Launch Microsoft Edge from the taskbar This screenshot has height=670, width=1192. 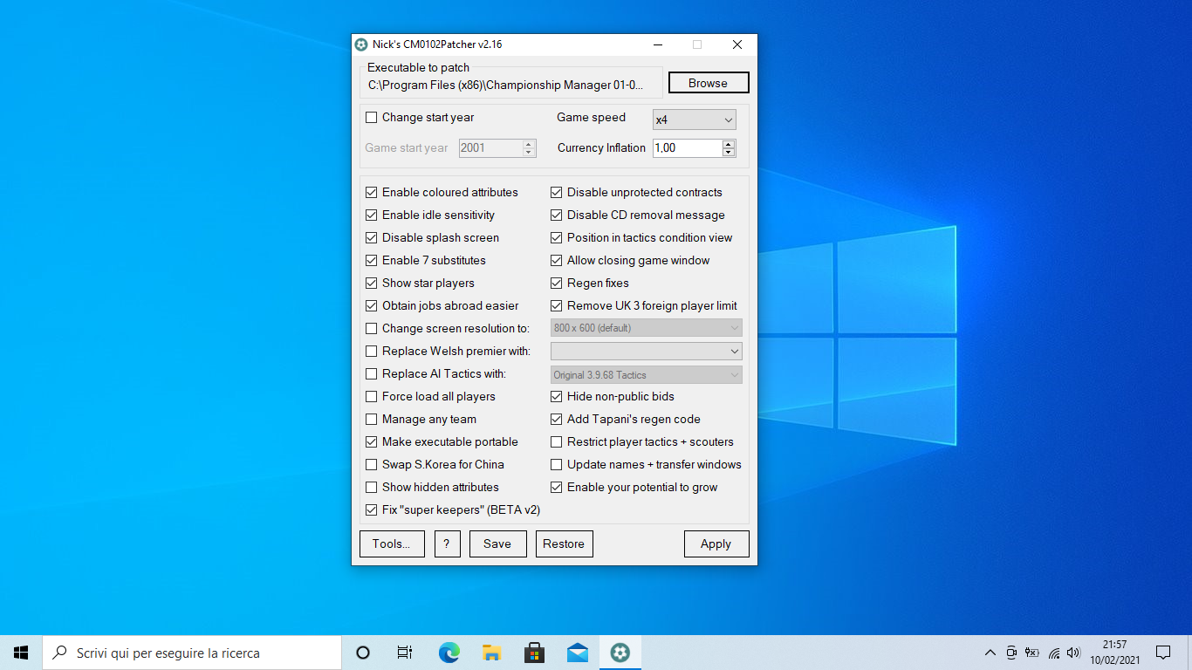point(449,653)
